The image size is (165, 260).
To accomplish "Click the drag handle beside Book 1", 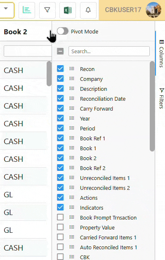I will (x=72, y=148).
